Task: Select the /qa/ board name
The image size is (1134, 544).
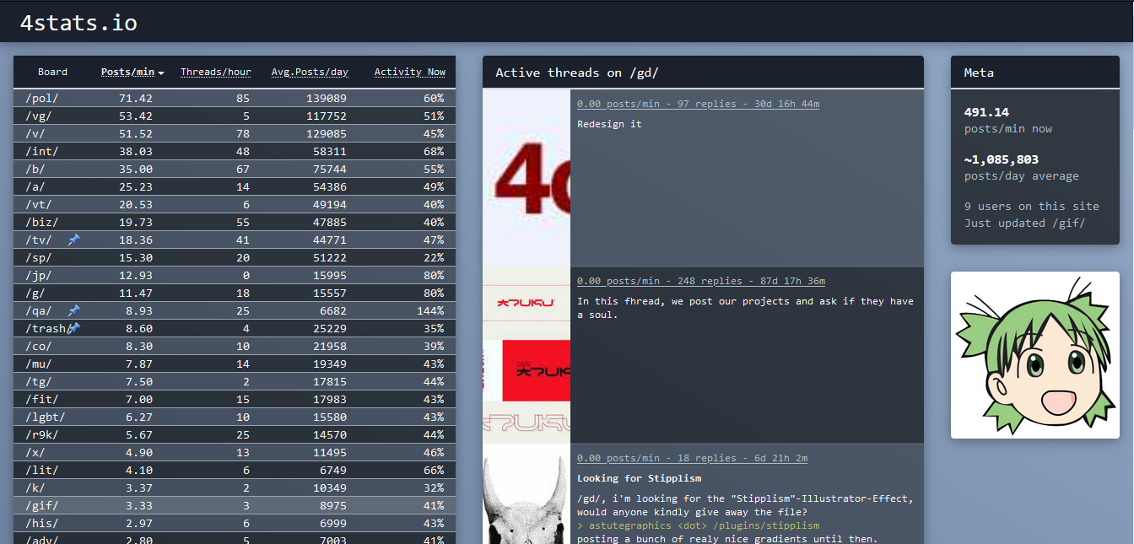Action: pyautogui.click(x=39, y=311)
